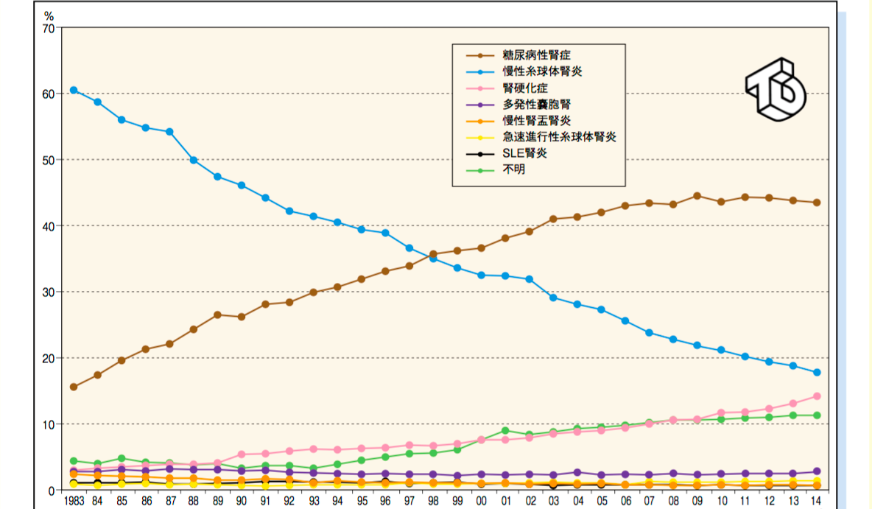The height and width of the screenshot is (509, 872).
Task: Click the x-axis year label 86
Action: click(147, 501)
